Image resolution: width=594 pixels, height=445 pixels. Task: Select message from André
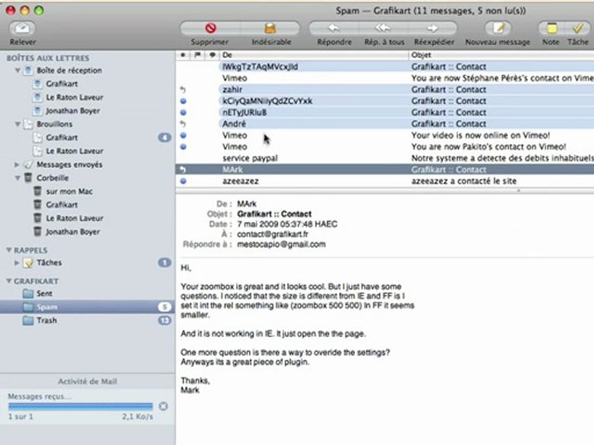click(x=385, y=124)
